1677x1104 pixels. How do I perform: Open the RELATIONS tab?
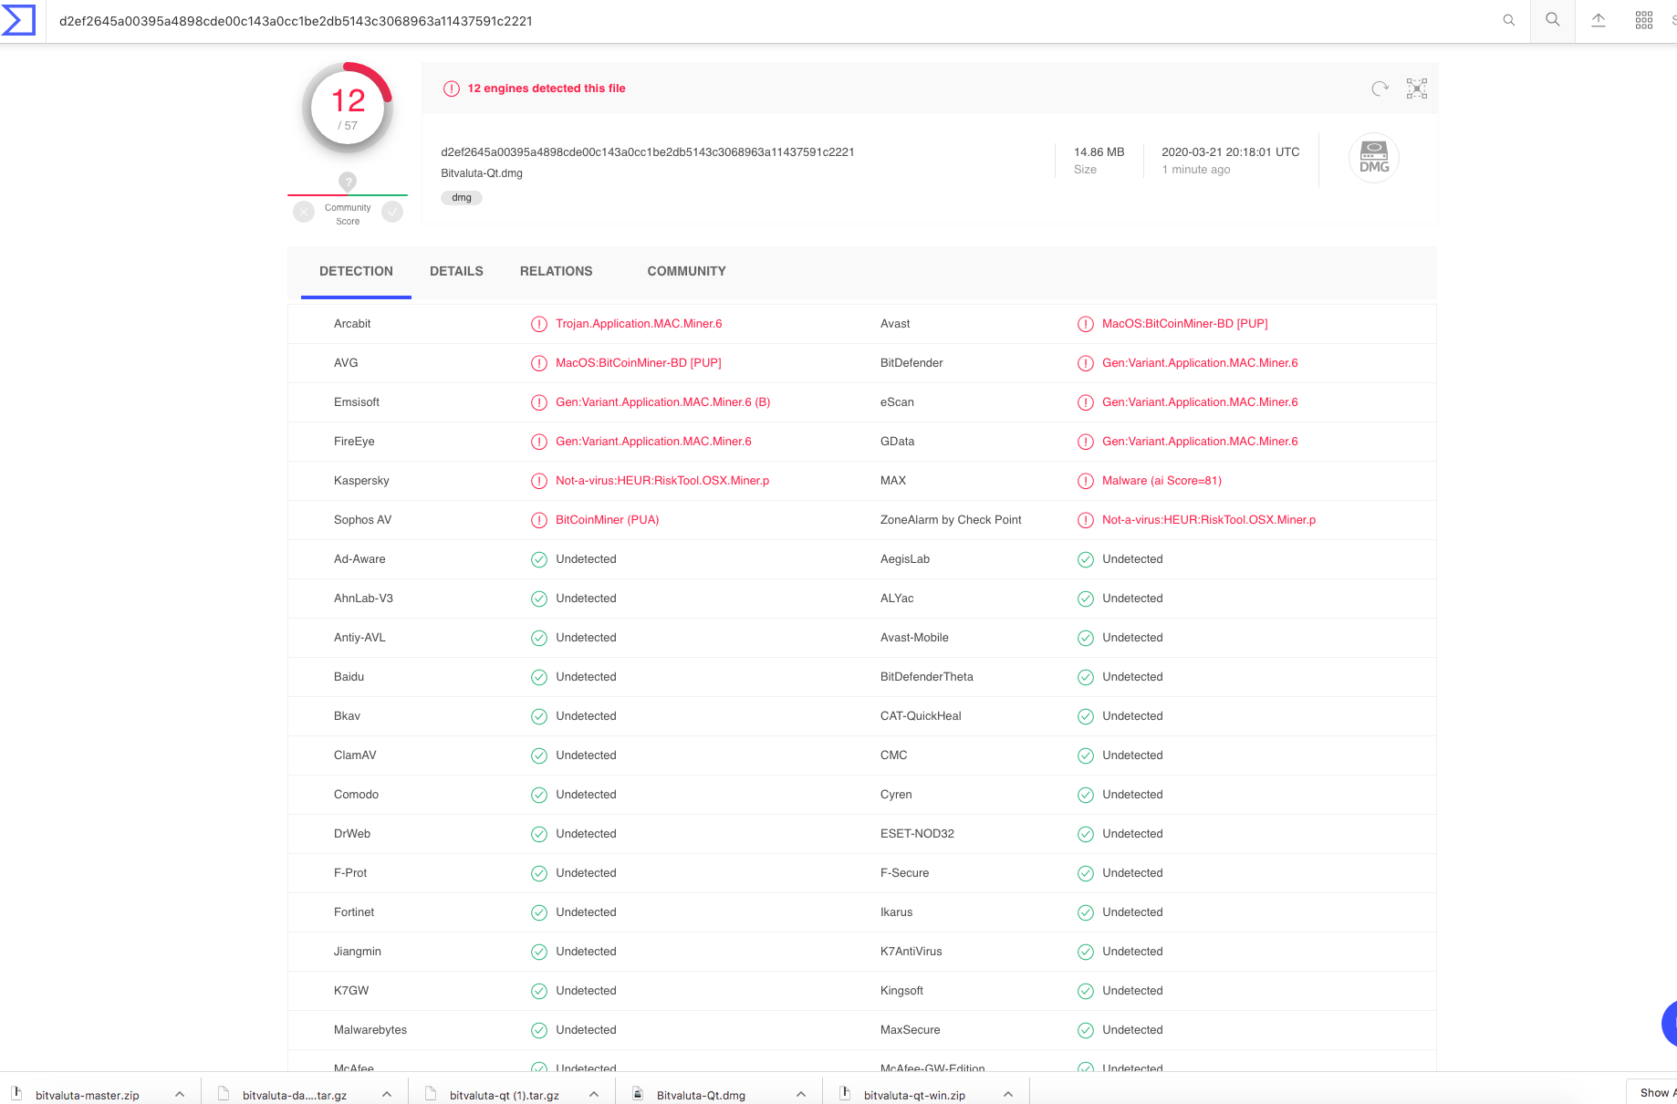tap(556, 271)
